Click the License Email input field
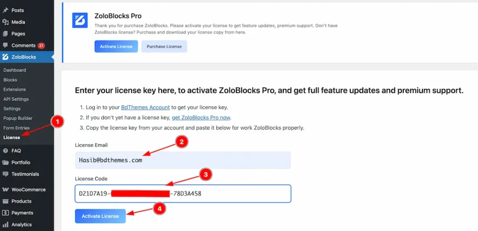 183,160
